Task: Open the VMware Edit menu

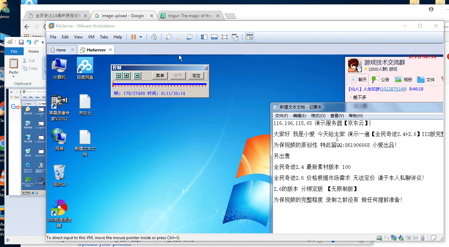Action: (65, 37)
